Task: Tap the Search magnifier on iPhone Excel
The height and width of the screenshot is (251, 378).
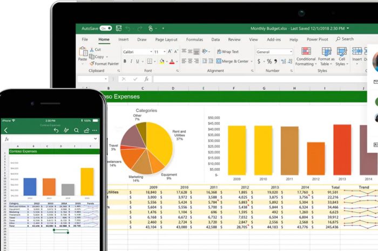Action: (x=77, y=130)
